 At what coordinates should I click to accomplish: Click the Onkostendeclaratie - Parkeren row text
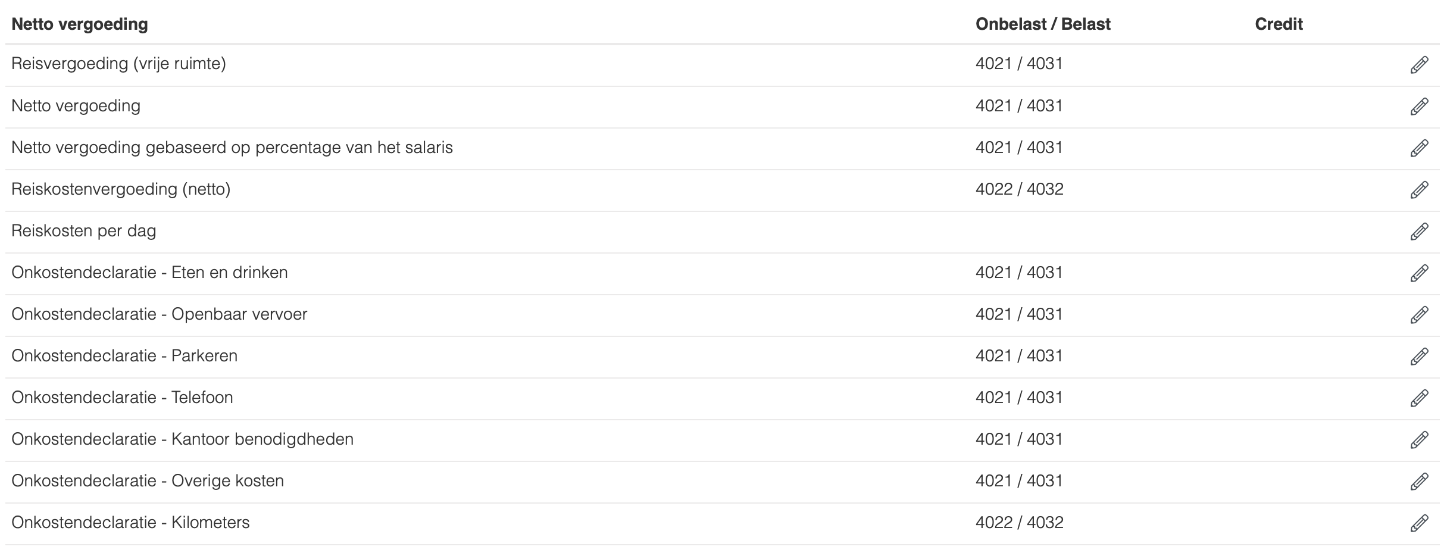point(124,356)
